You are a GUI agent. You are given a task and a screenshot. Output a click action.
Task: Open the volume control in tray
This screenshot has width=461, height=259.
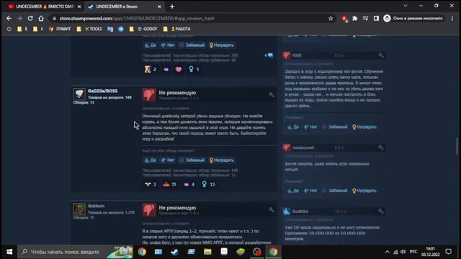click(403, 252)
